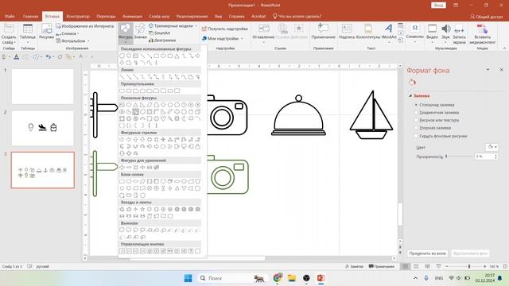Image resolution: width=509 pixels, height=286 pixels.
Task: Select the isosceles triangle in Основные фигуры
Action: coord(136,105)
